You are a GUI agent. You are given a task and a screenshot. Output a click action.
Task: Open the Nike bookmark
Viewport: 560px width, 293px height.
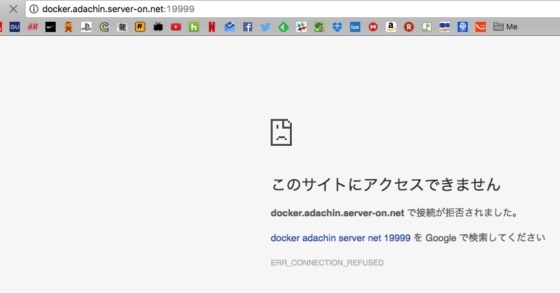click(51, 27)
